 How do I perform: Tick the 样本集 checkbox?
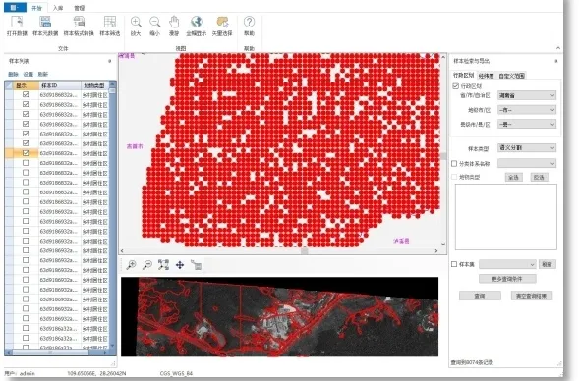(454, 264)
